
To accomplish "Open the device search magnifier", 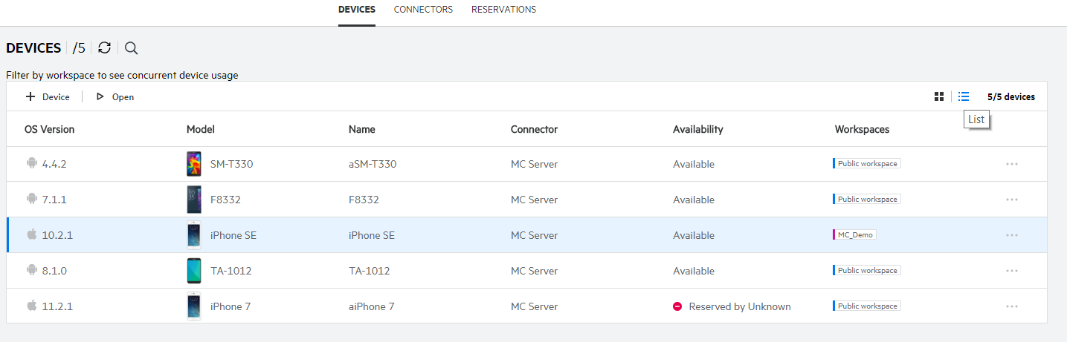I will pos(131,48).
